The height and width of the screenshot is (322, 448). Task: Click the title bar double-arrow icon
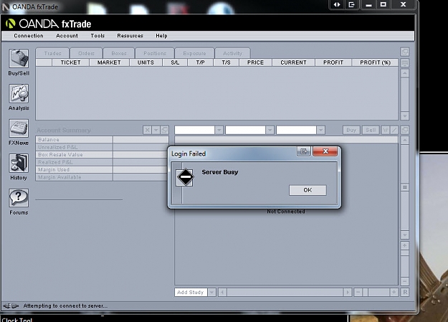(x=337, y=4)
